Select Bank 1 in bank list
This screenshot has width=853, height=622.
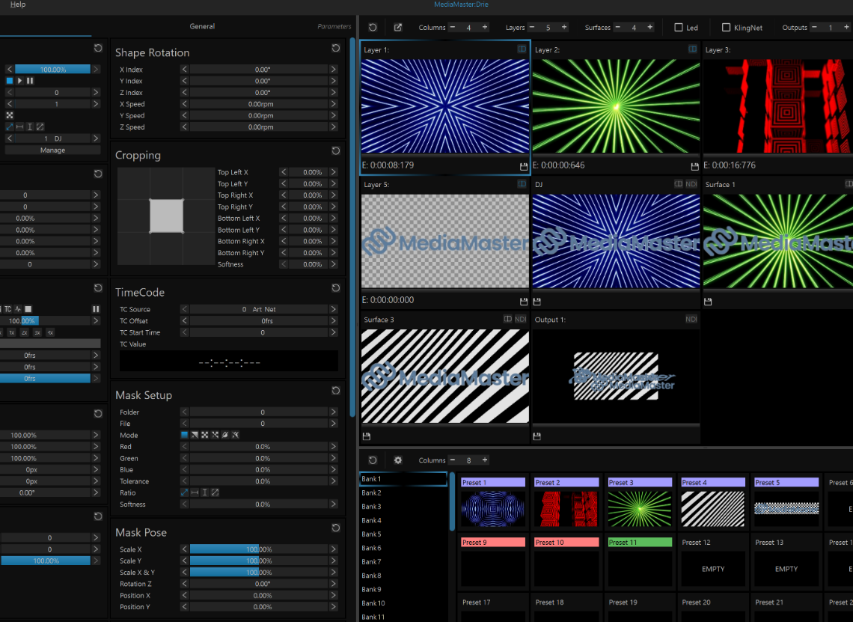point(403,479)
